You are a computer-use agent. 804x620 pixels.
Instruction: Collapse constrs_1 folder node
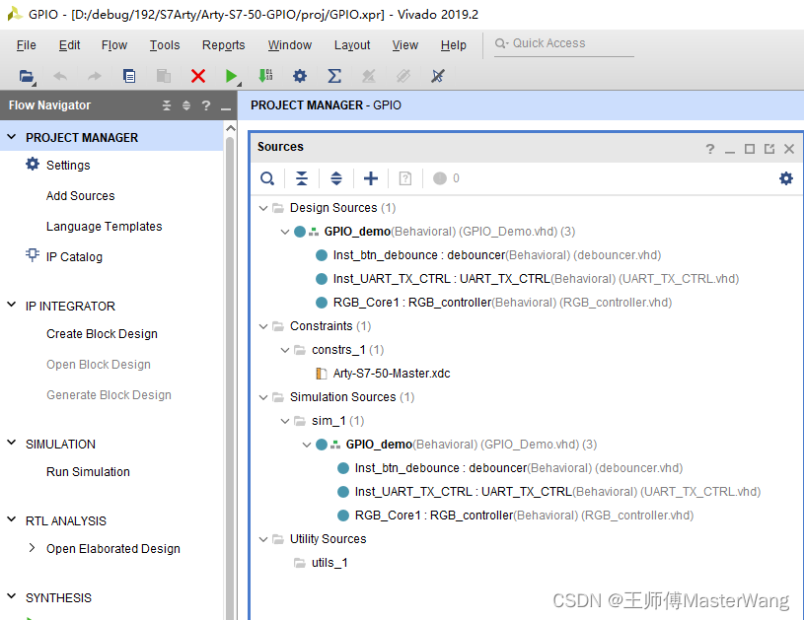coord(285,350)
